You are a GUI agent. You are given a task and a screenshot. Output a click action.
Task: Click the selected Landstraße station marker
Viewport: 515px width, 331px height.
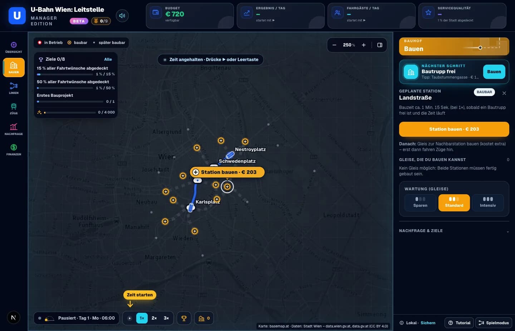point(227,187)
